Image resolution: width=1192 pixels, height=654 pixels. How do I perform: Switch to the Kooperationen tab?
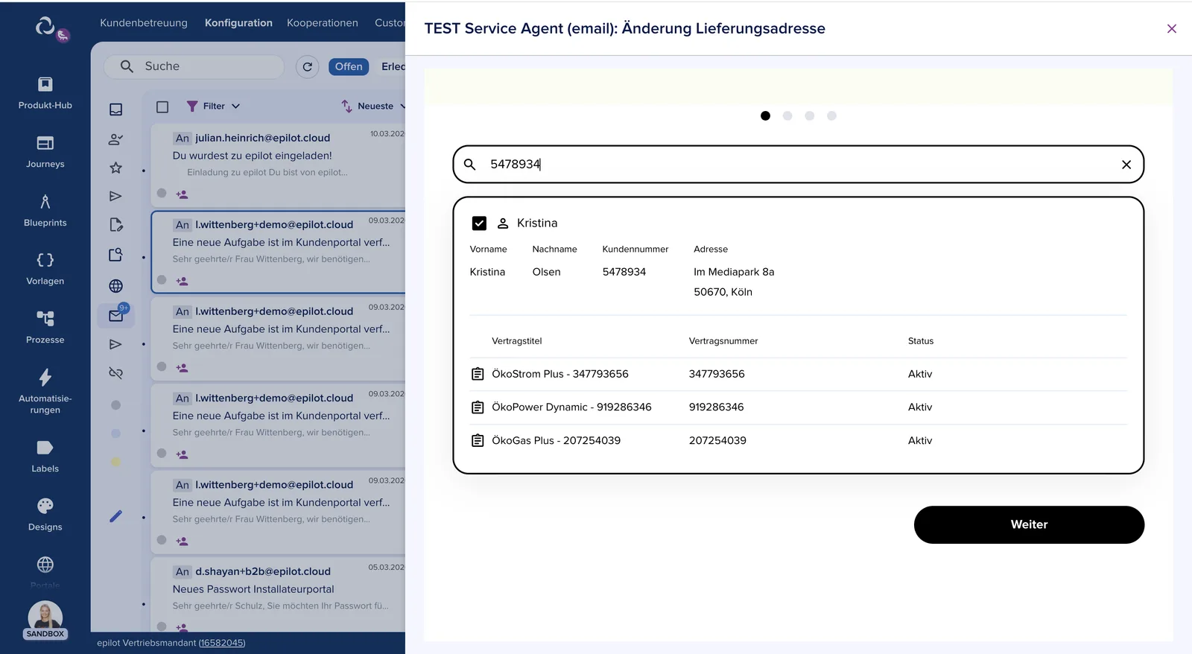(322, 23)
